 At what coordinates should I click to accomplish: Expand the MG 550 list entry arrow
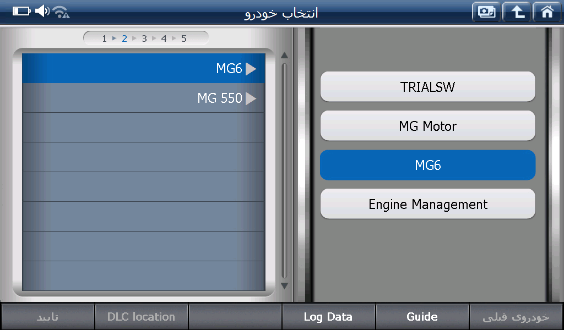[251, 98]
